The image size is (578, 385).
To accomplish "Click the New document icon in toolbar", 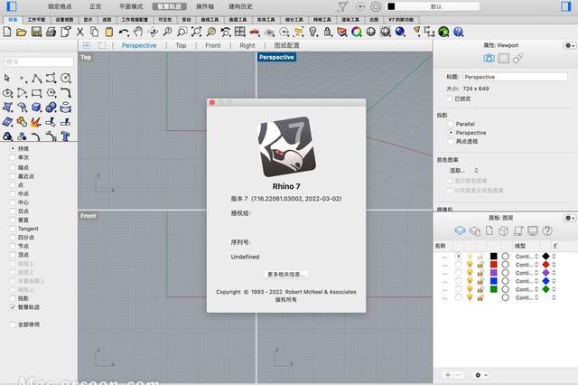I will click(x=7, y=33).
